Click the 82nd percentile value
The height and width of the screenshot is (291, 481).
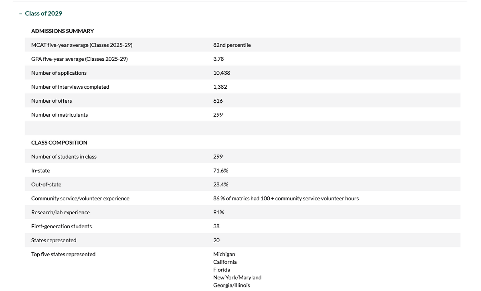(232, 45)
